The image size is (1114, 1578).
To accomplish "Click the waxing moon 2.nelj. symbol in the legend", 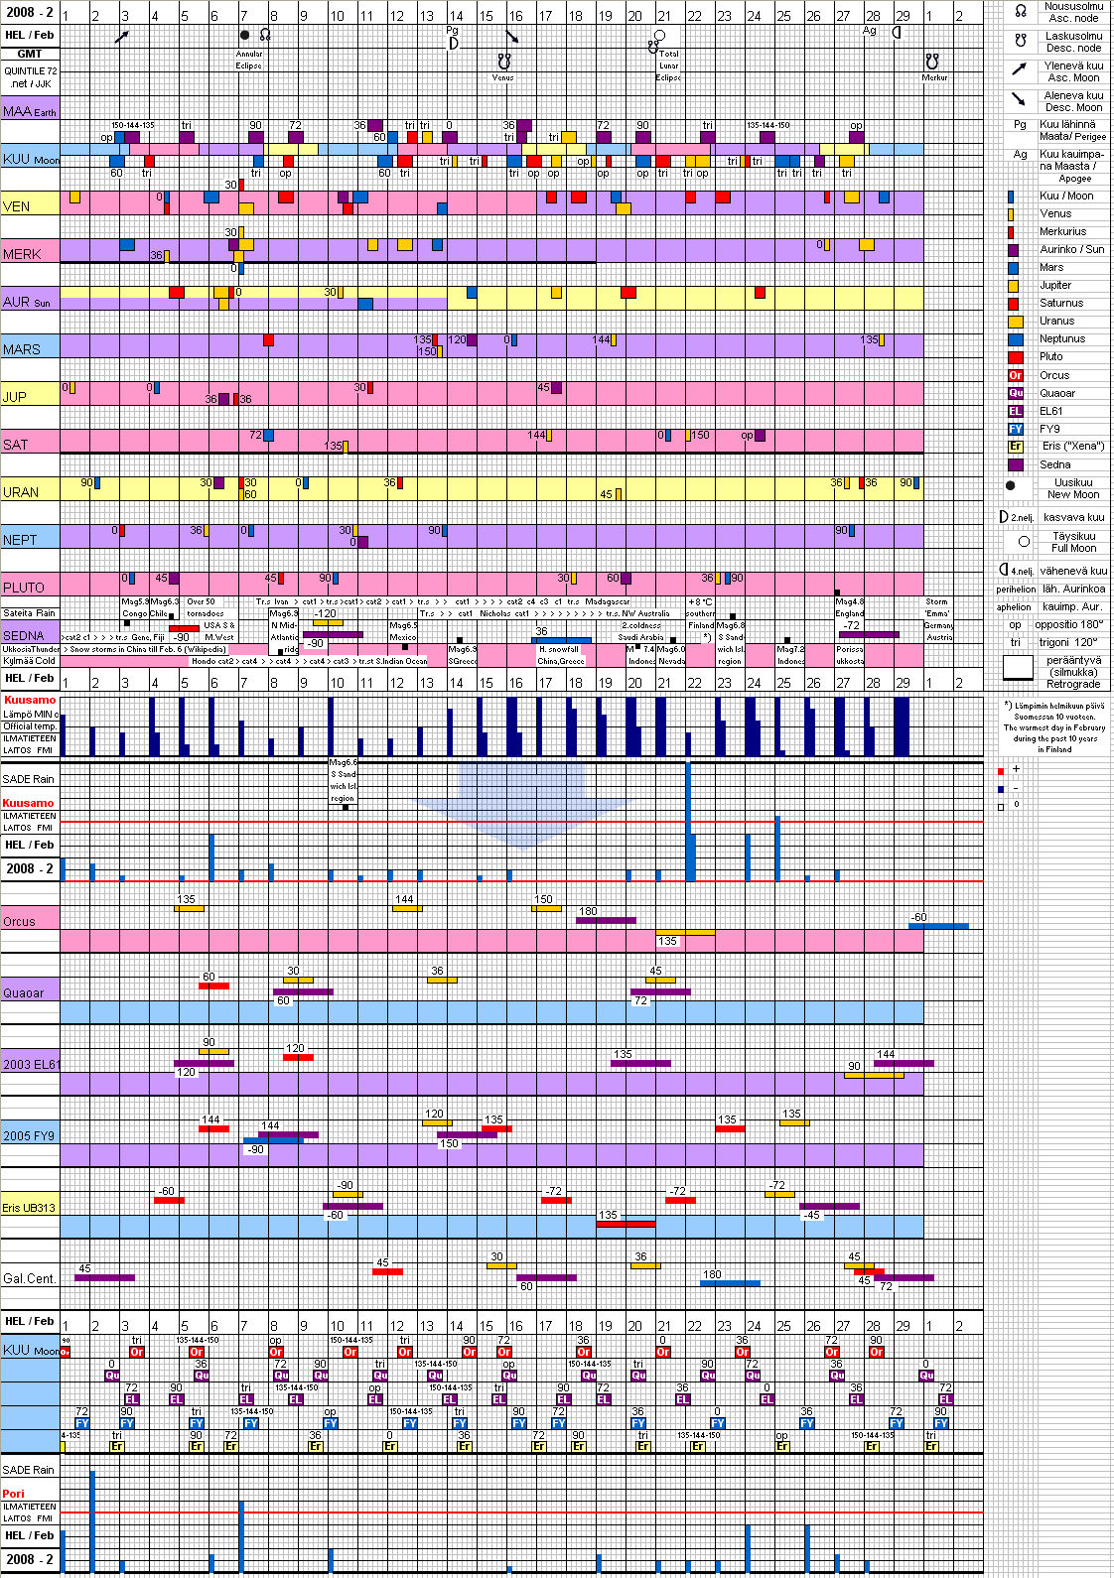I will 1004,517.
